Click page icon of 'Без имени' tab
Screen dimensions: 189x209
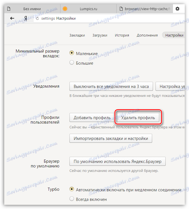[x=9, y=9]
